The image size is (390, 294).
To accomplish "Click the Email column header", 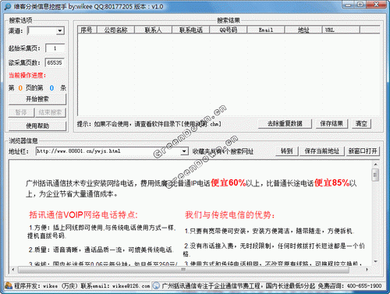I will pos(266,30).
